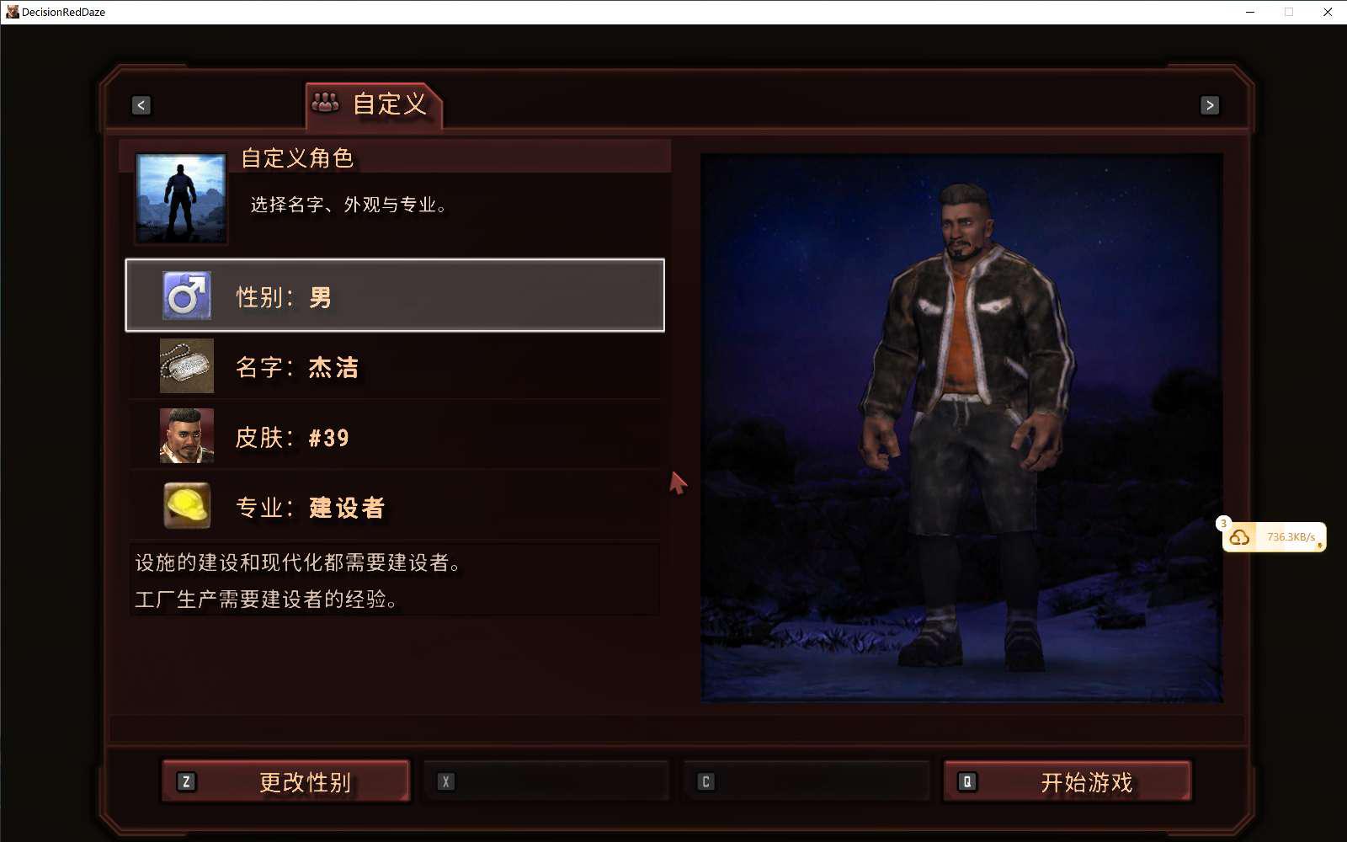Select the 名字: 杰洁 row
This screenshot has width=1347, height=842.
click(395, 365)
